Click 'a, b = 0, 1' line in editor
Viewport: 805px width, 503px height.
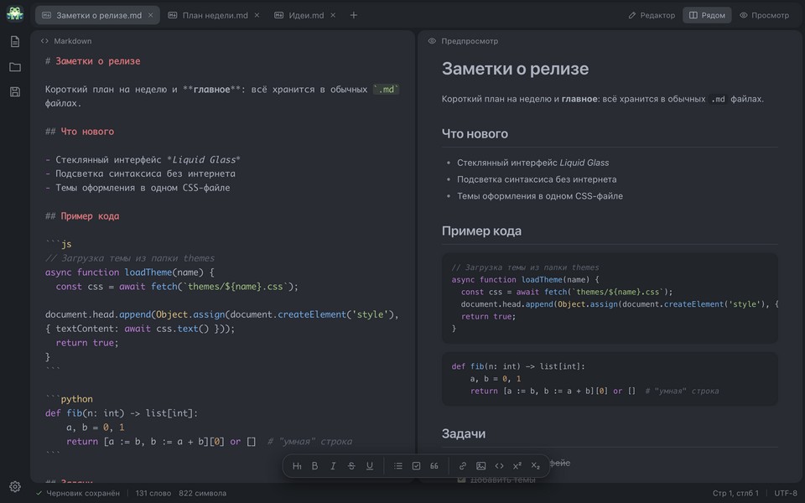96,427
